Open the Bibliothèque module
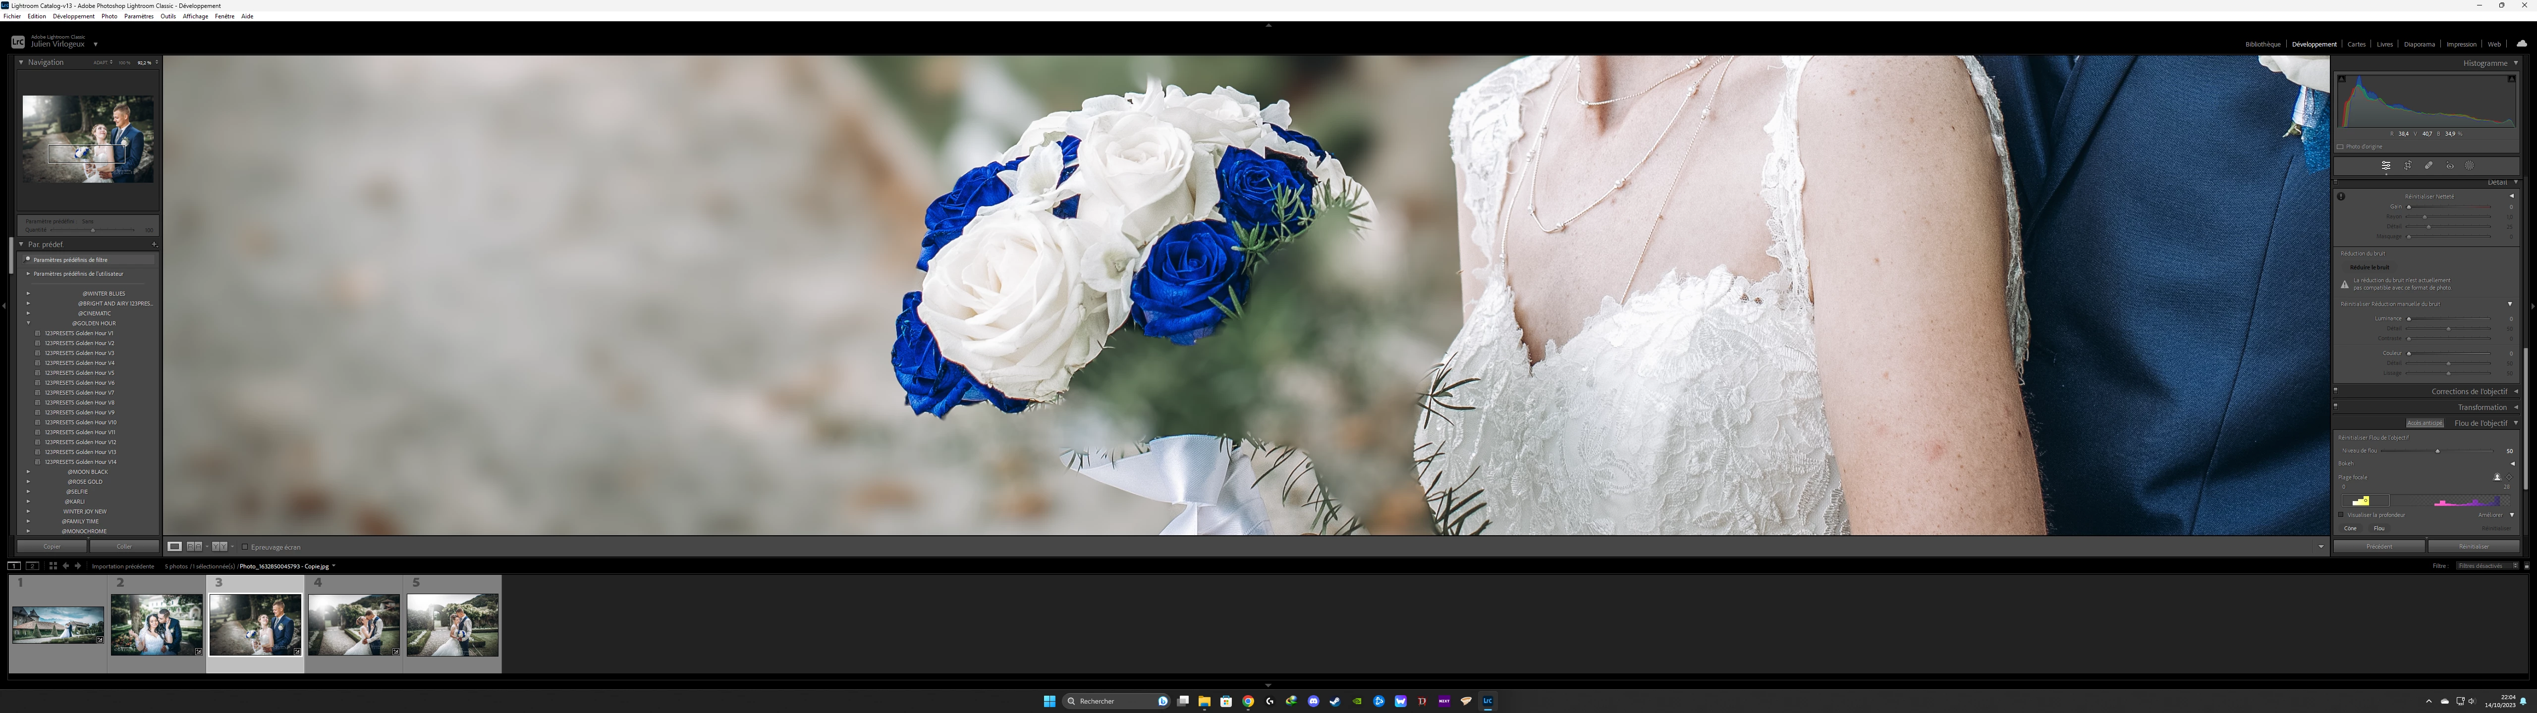 tap(2262, 45)
